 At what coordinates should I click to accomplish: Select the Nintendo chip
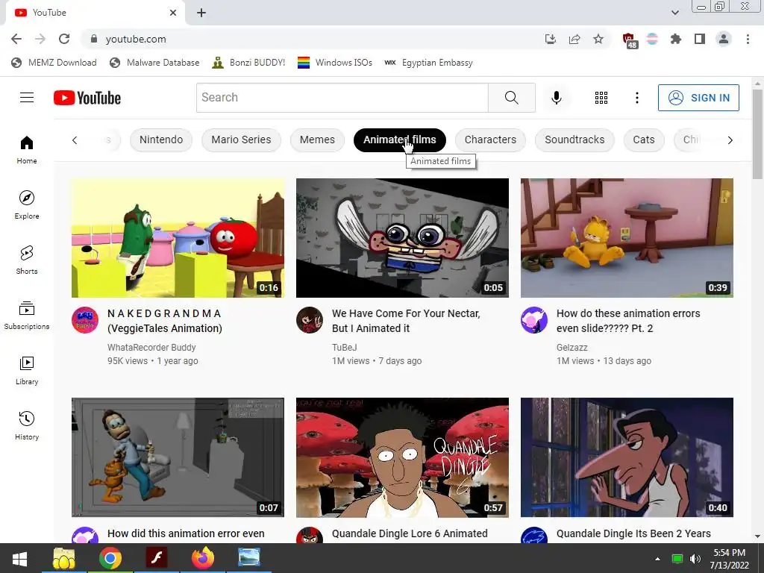tap(161, 140)
